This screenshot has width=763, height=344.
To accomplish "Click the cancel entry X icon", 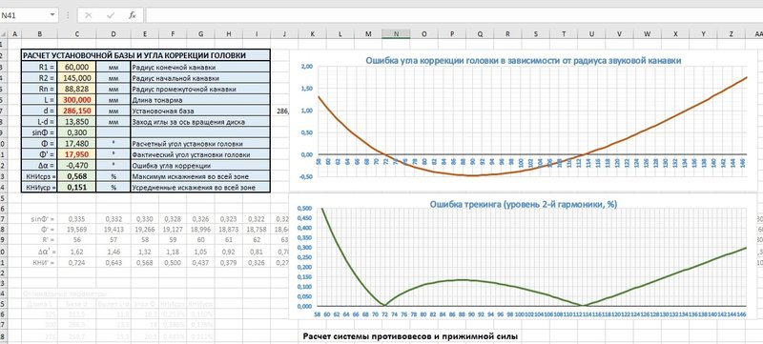I will pos(88,15).
